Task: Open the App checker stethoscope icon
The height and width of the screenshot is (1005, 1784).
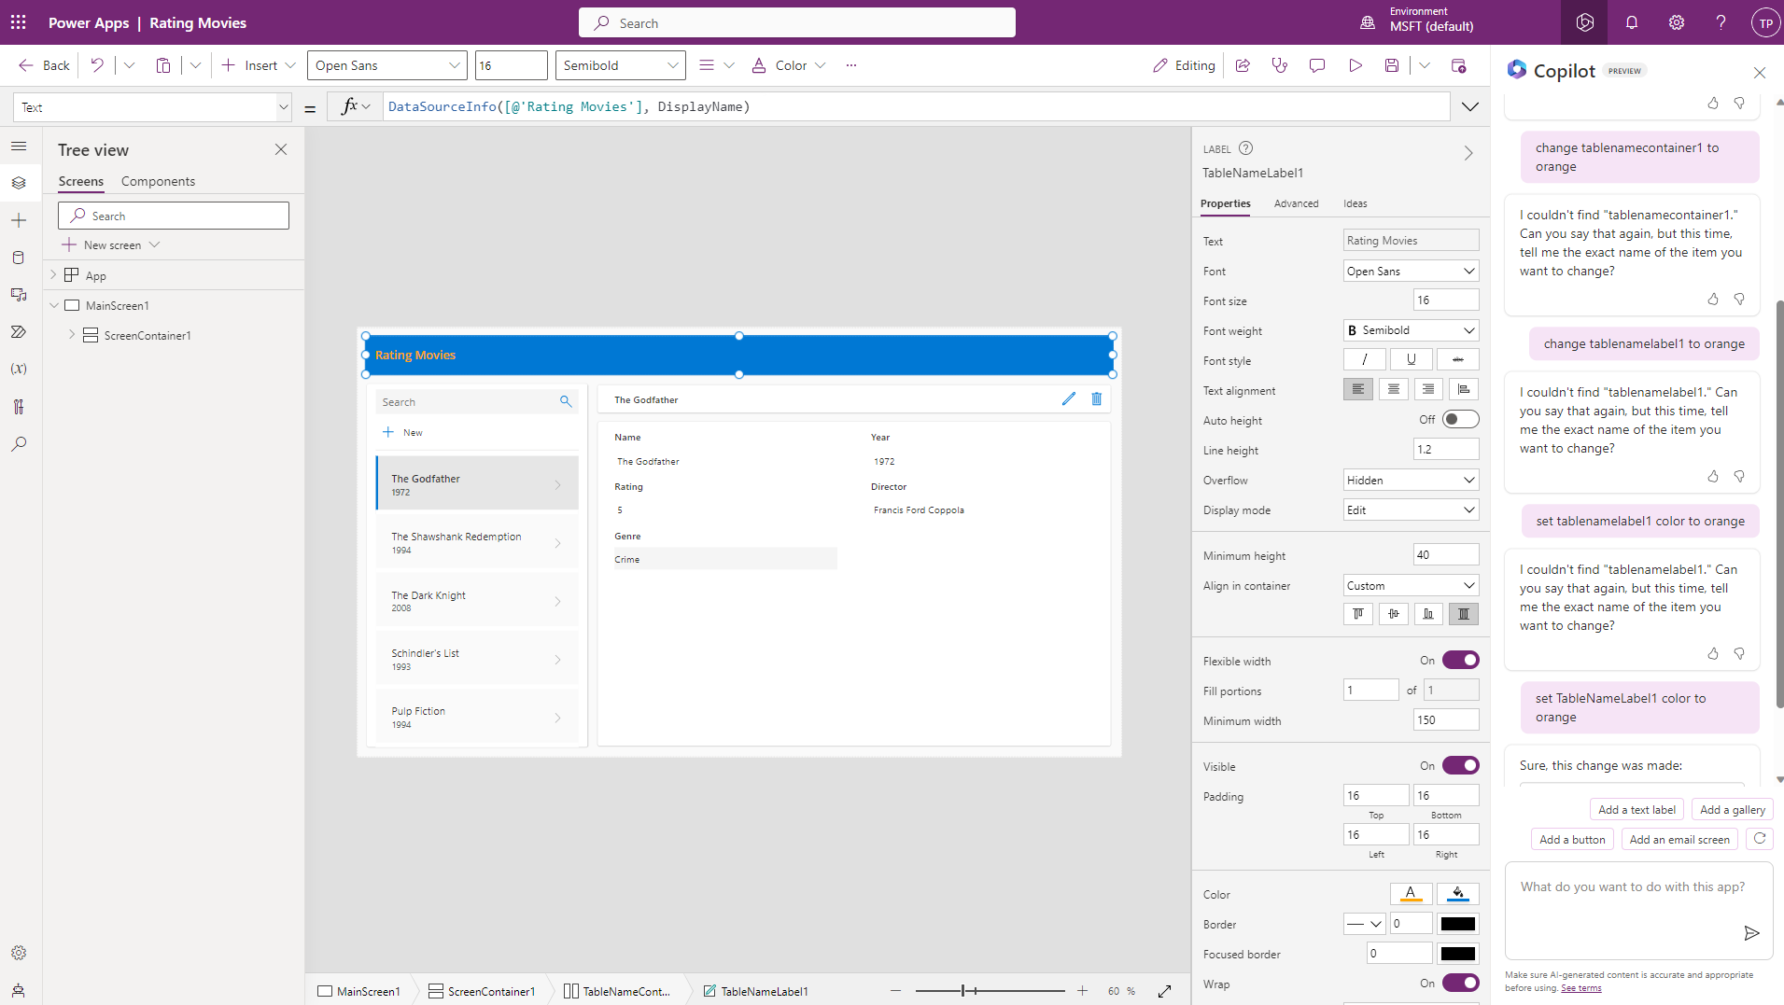Action: (1280, 65)
